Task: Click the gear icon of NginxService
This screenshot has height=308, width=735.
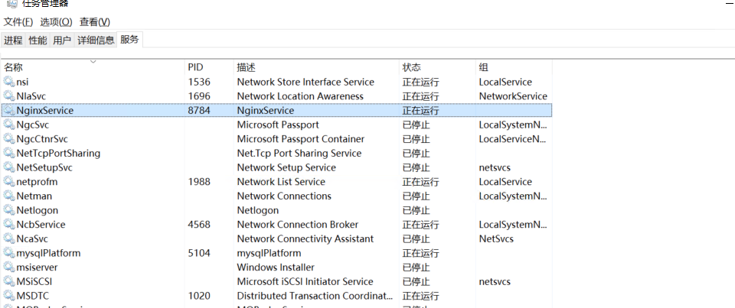Action: click(9, 111)
